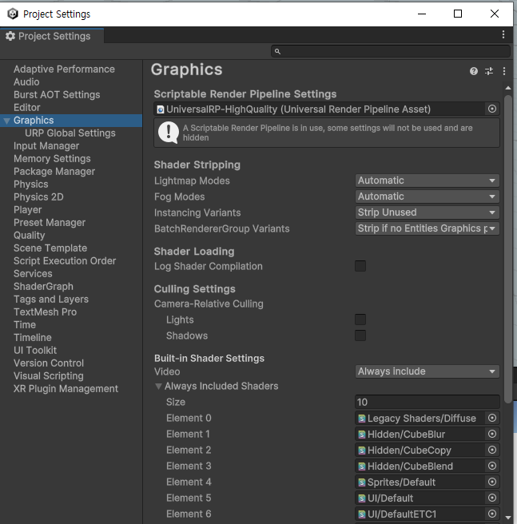The width and height of the screenshot is (517, 524).
Task: Select the Project Settings tab
Action: click(52, 36)
